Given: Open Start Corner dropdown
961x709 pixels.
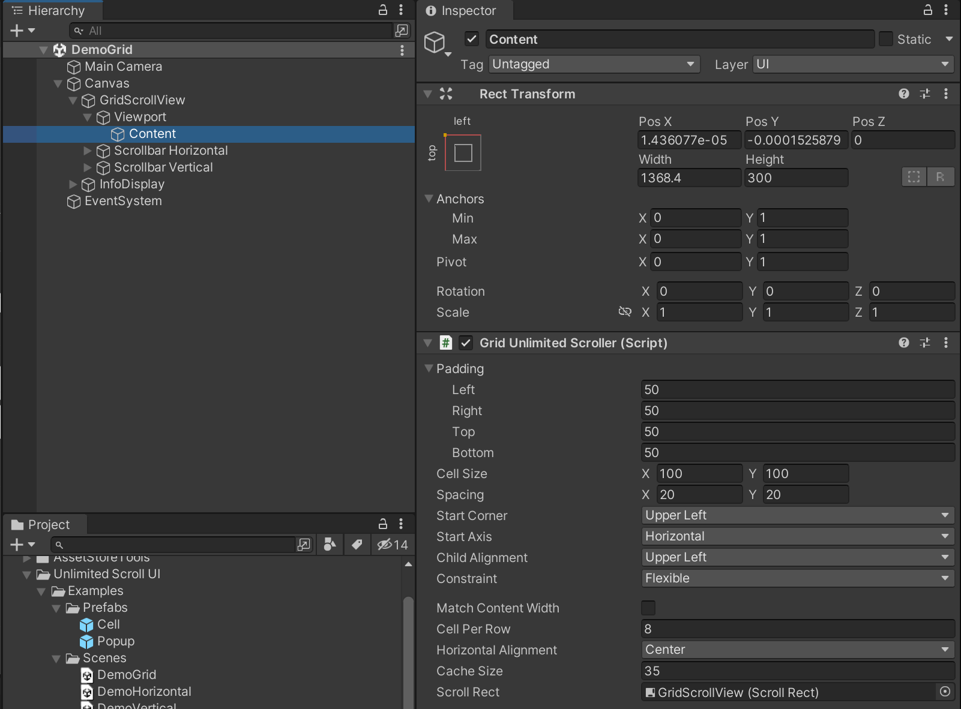Looking at the screenshot, I should 798,515.
